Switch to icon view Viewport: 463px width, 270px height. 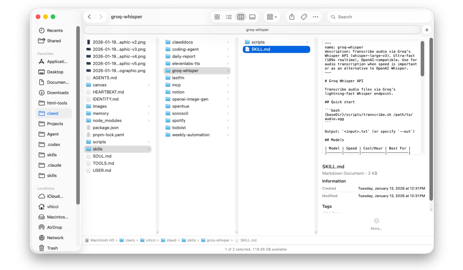(x=217, y=17)
